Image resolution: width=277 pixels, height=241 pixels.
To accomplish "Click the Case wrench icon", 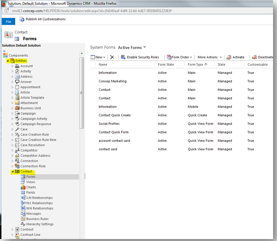I will point(17,129).
